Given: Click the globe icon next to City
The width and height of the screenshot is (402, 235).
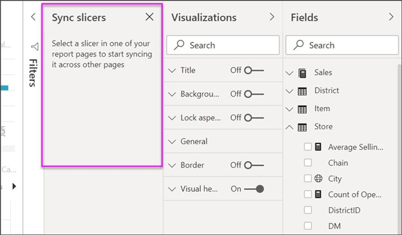Looking at the screenshot, I should point(318,178).
